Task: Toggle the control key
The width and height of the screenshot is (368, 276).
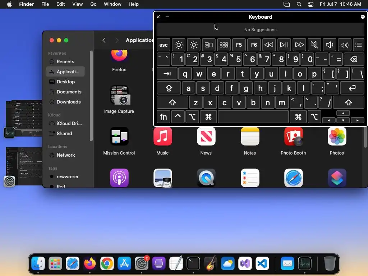Action: (178, 117)
